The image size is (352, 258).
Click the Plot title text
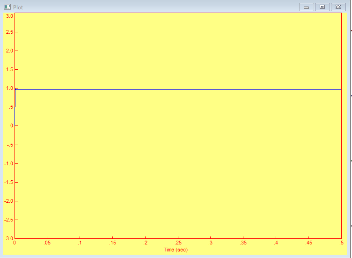pos(18,7)
